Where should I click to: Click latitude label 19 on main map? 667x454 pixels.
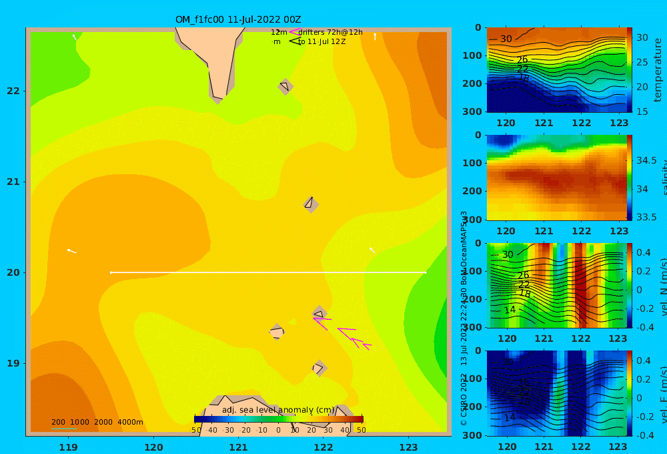point(13,363)
